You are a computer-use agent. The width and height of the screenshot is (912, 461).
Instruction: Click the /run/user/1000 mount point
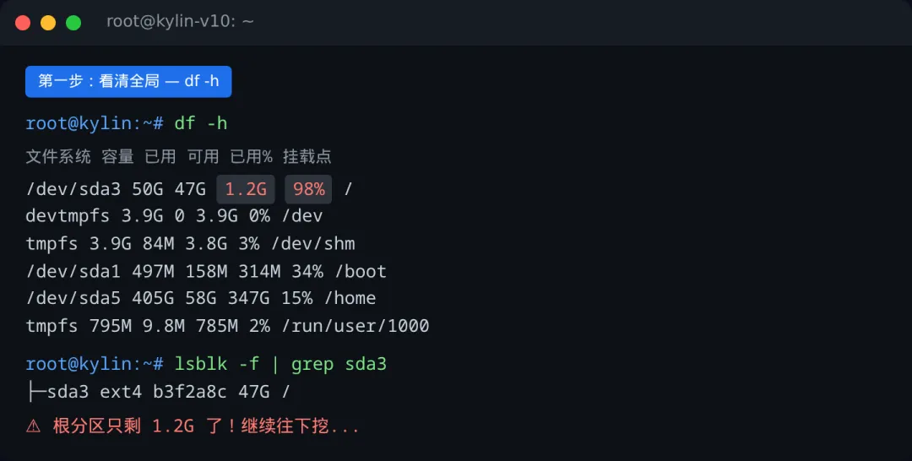pyautogui.click(x=356, y=325)
